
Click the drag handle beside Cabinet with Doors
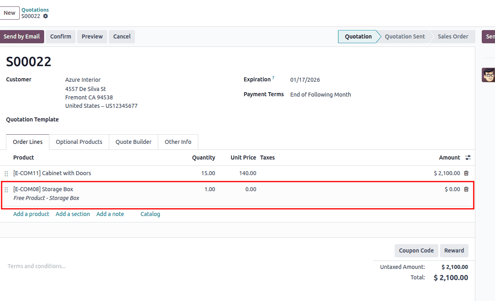coord(6,173)
